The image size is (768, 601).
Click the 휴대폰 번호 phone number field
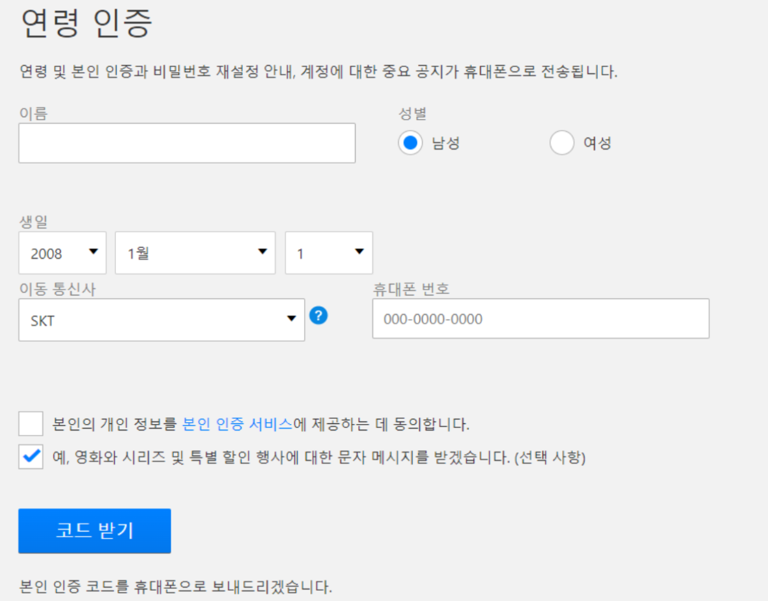pyautogui.click(x=540, y=318)
